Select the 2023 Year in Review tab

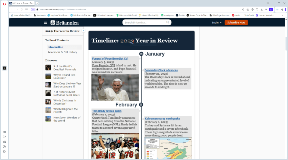pyautogui.click(x=21, y=3)
